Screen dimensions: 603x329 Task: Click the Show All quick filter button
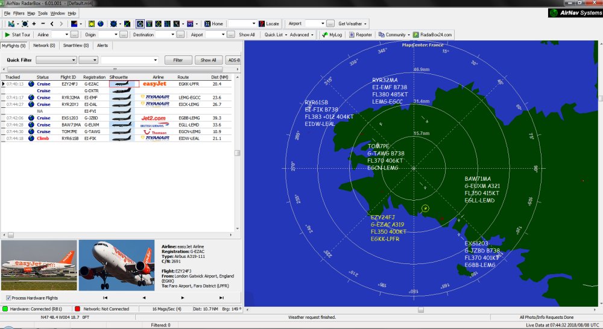tap(208, 60)
